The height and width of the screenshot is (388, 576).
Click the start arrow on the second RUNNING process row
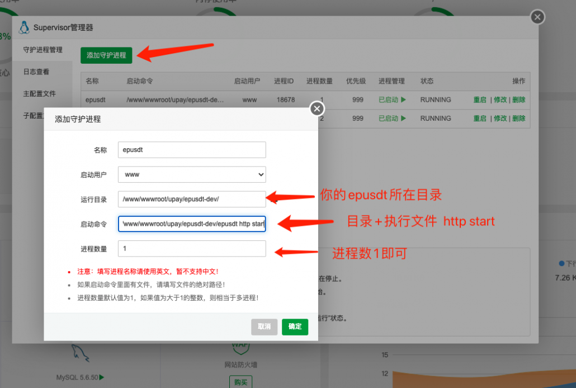tap(403, 118)
